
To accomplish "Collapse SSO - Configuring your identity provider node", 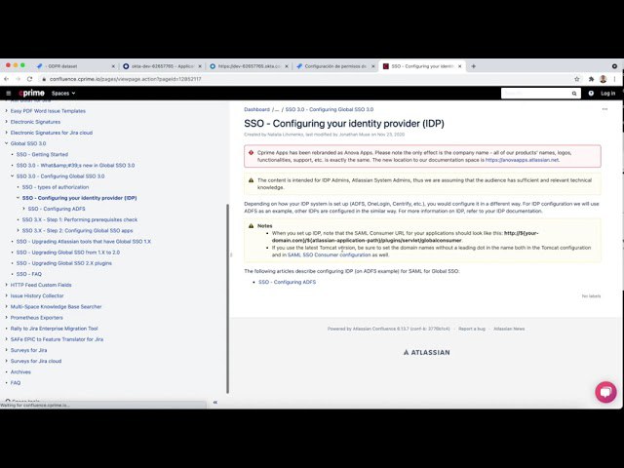I will (x=18, y=198).
